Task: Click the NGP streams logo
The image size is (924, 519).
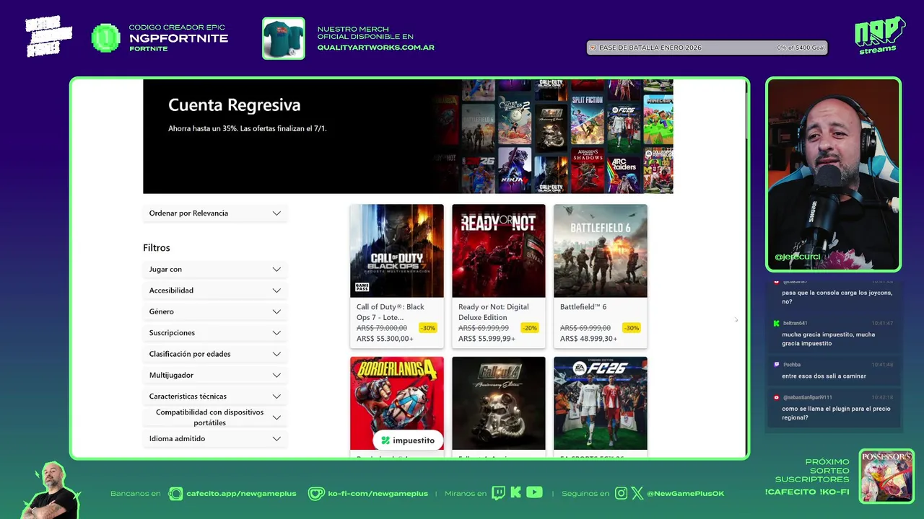Action: point(879,35)
